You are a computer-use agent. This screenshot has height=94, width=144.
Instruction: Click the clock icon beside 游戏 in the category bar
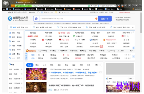coord(111,27)
